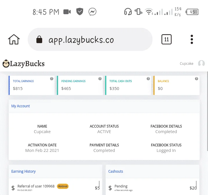
Task: Click help icon on Total Earnings card
Action: [x=52, y=79]
